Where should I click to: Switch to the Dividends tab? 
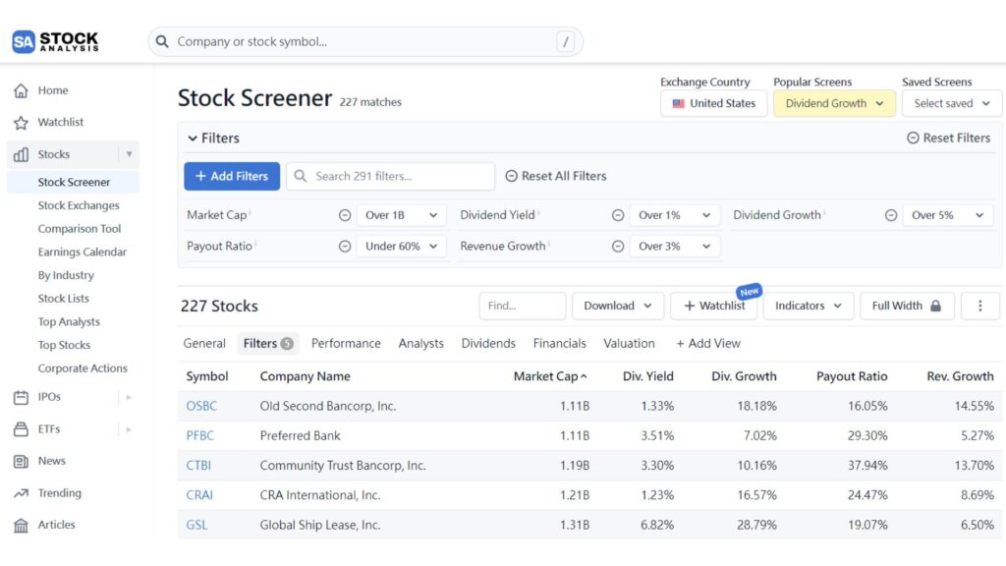tap(487, 343)
